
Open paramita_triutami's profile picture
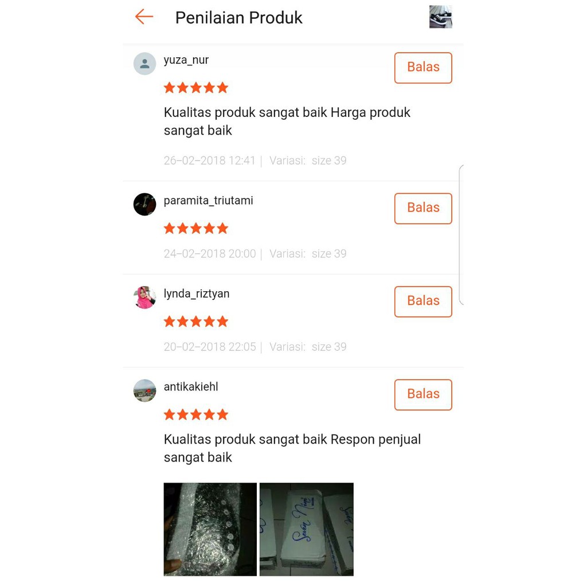click(144, 205)
